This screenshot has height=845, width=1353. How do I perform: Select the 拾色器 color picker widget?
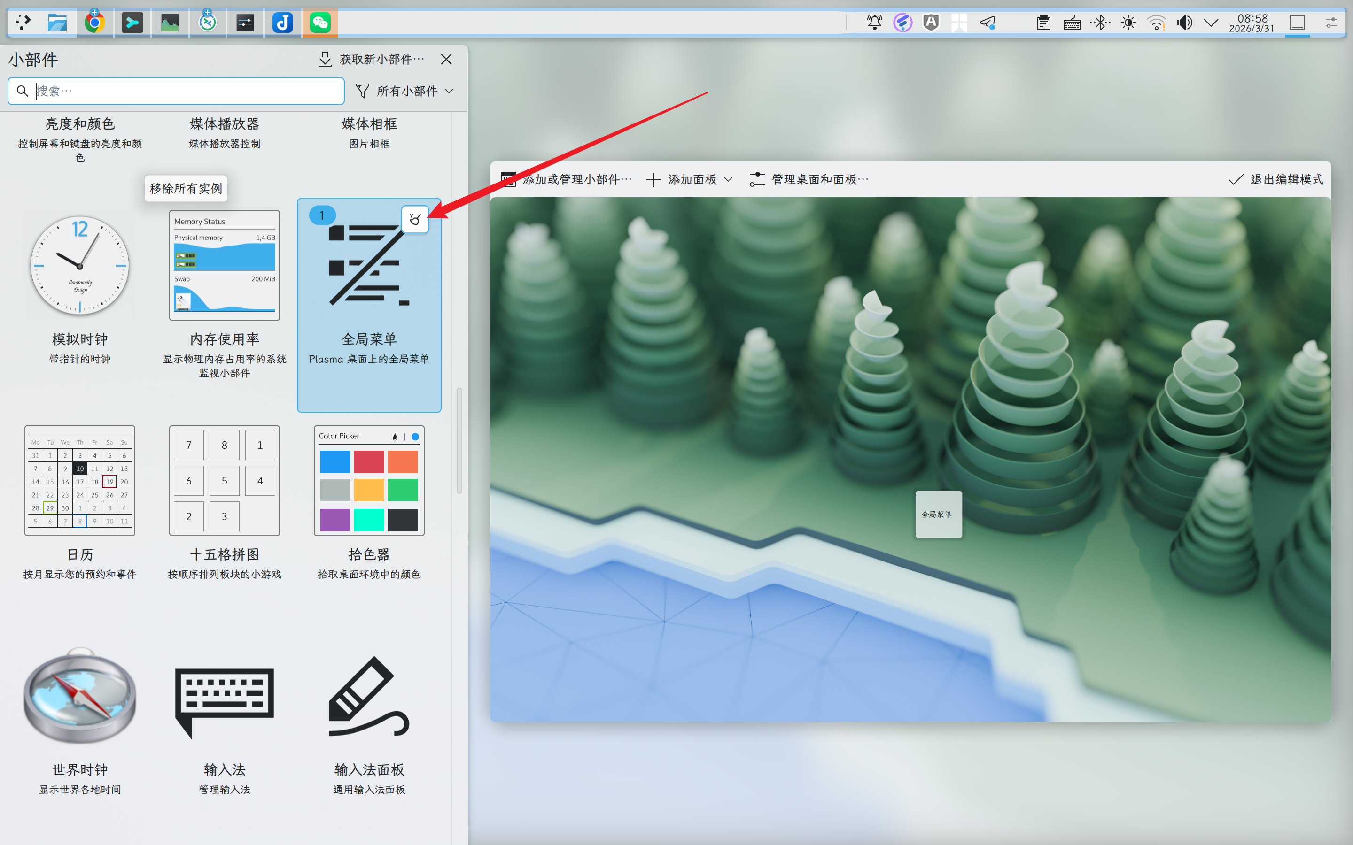click(369, 481)
